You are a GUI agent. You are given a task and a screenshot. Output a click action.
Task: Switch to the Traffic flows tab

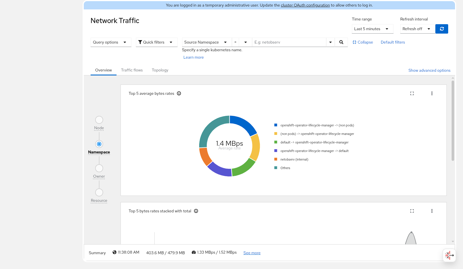132,70
